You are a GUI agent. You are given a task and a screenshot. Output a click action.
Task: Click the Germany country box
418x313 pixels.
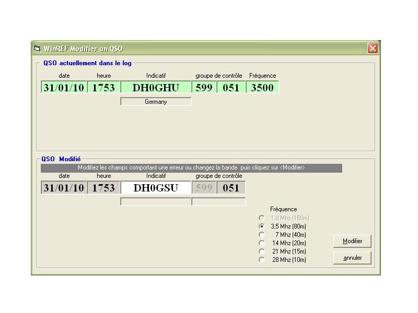tap(156, 102)
